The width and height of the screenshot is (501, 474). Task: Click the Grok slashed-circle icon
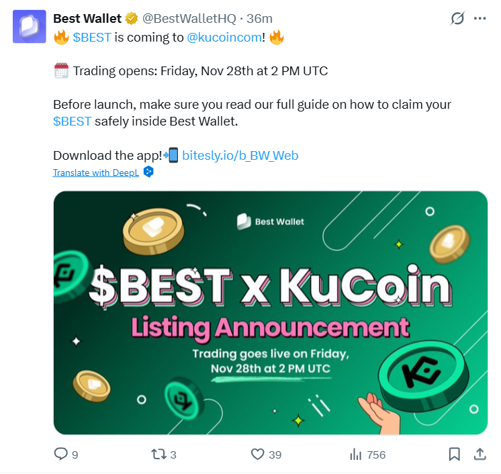pyautogui.click(x=457, y=18)
